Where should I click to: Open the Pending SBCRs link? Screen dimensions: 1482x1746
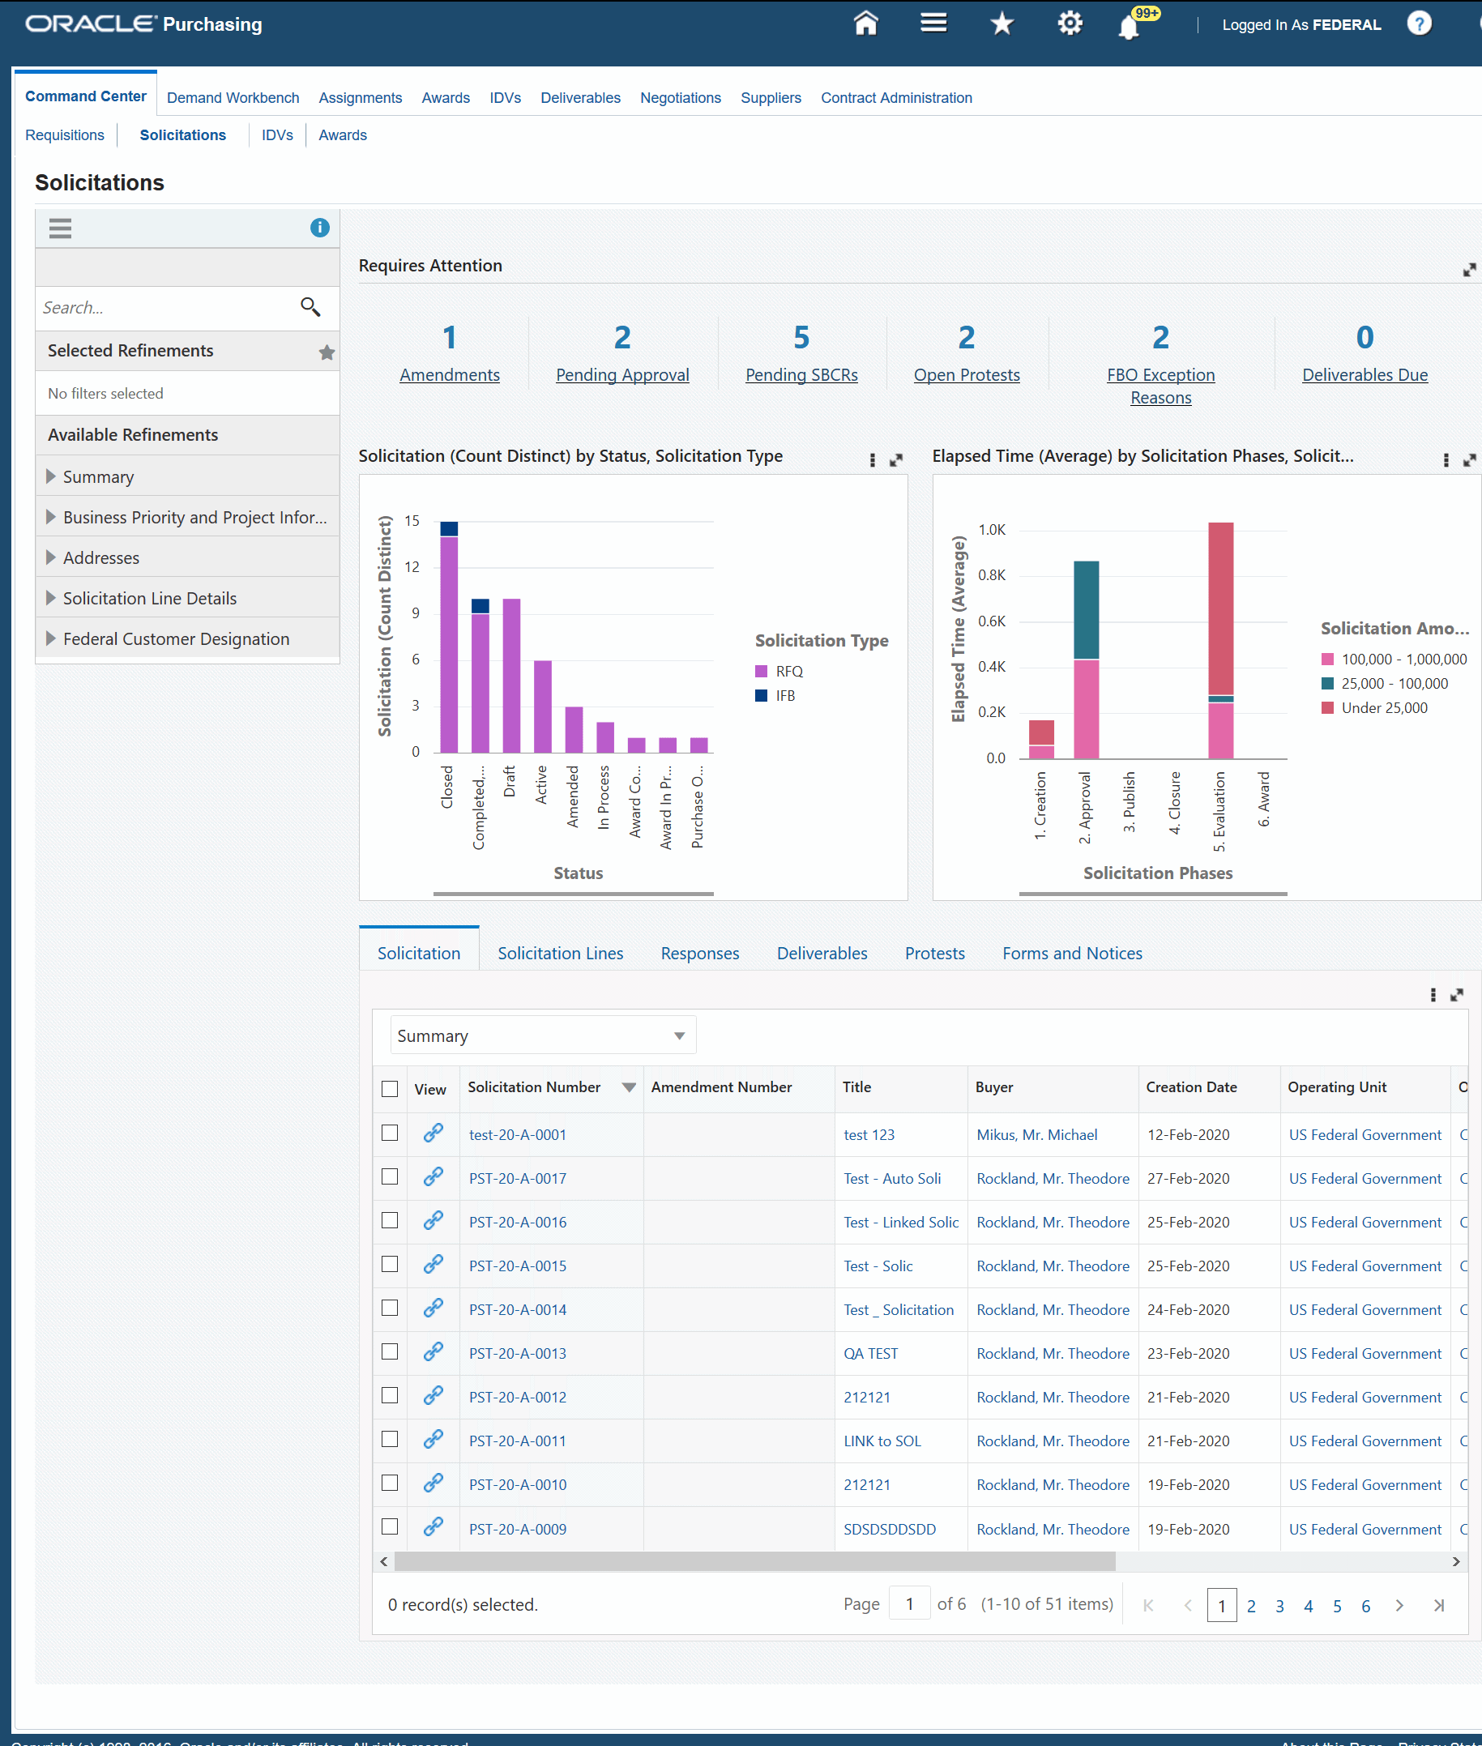coord(801,374)
